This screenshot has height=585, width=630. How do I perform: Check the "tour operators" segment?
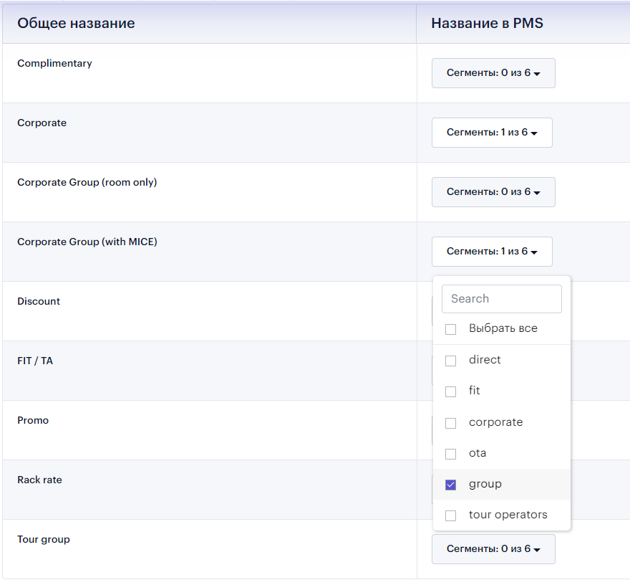click(450, 515)
